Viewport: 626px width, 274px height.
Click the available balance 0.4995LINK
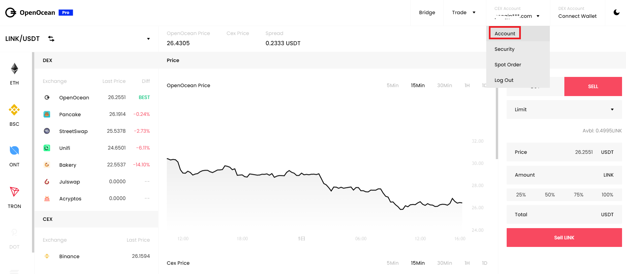(x=602, y=131)
